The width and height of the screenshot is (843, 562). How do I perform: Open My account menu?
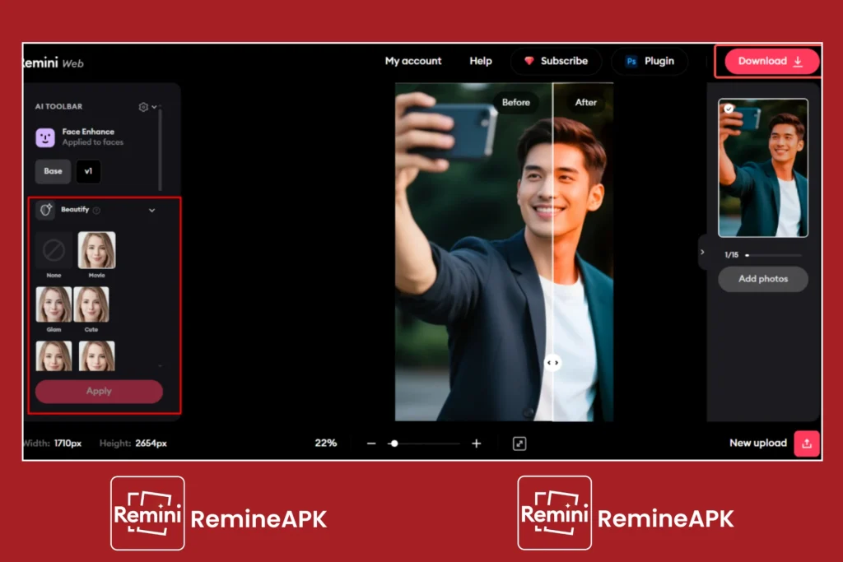[x=413, y=61]
